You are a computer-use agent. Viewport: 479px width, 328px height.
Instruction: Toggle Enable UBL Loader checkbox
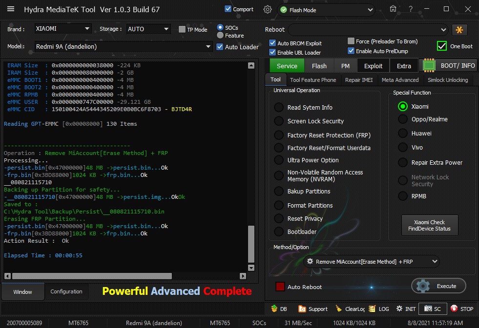click(272, 52)
